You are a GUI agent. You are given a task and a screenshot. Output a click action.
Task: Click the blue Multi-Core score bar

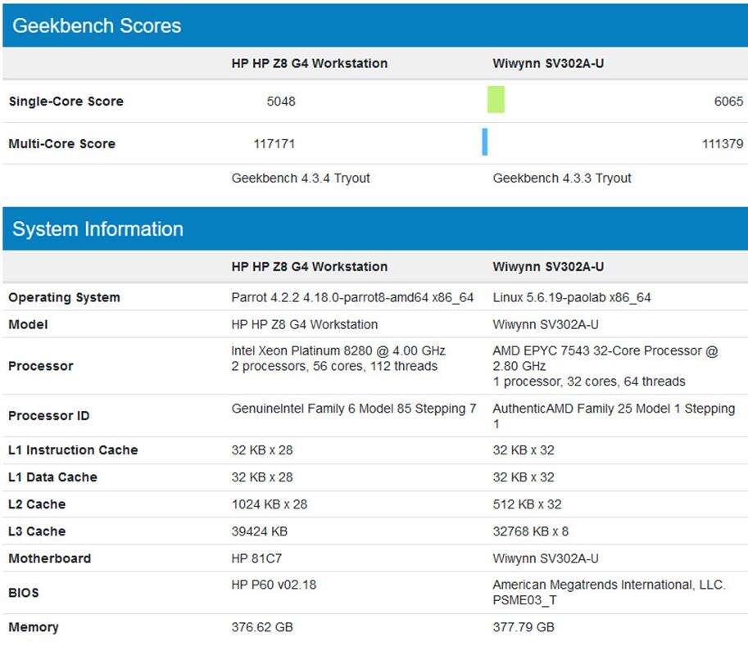tap(485, 142)
